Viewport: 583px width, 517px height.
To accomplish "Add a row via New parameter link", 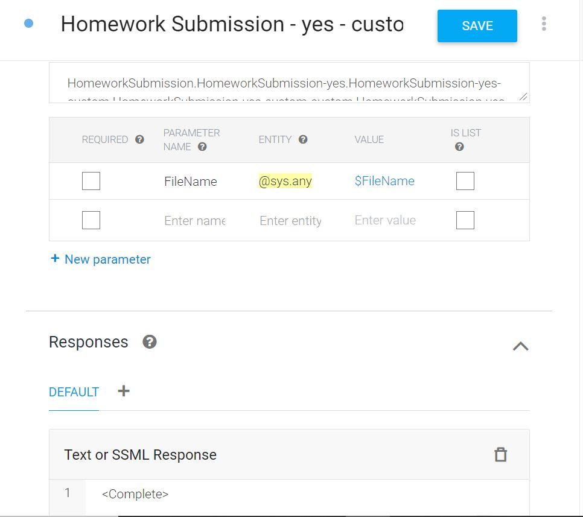I will [x=100, y=259].
